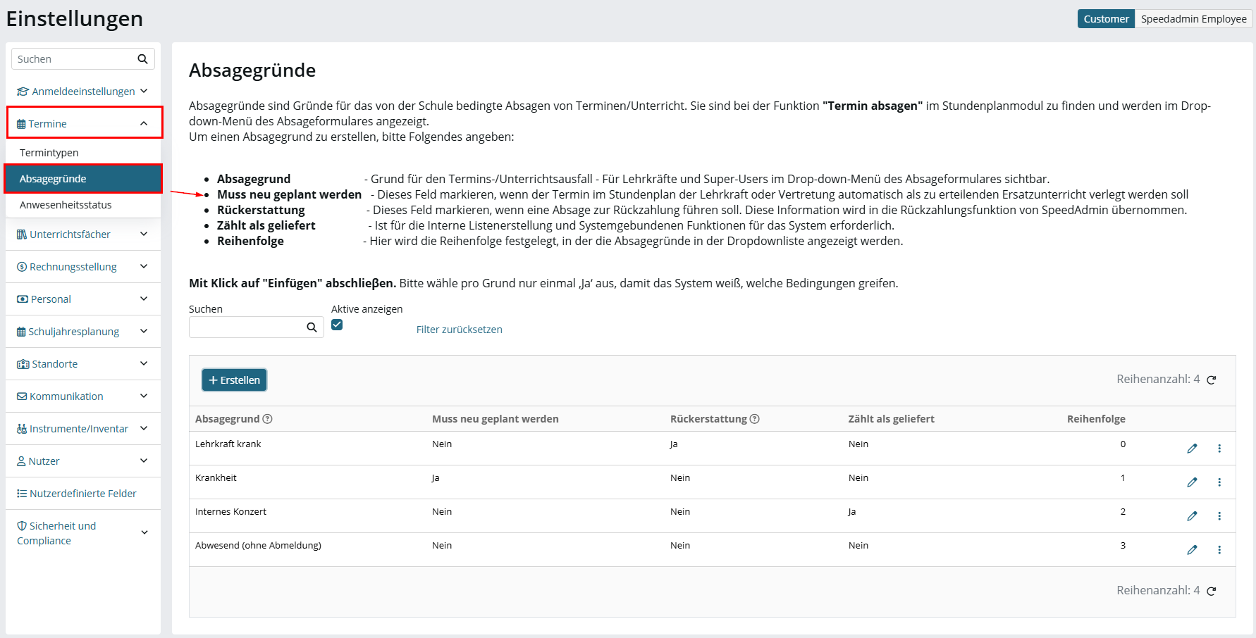This screenshot has width=1256, height=638.
Task: Click pencil icon for Internes Konzert row
Action: click(x=1192, y=516)
